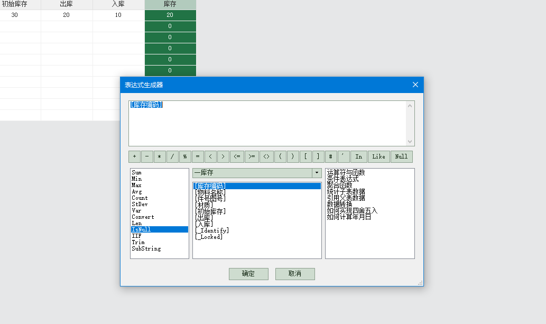Click the 取消 cancel button
Screen dimensions: 546x324
coord(295,274)
